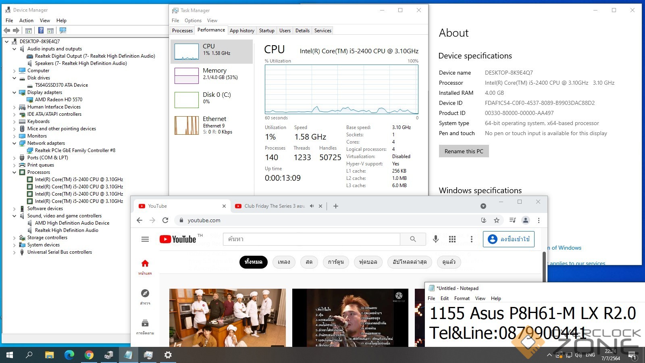Select the ฟุตบอล filter chip
645x363 pixels.
[368, 262]
